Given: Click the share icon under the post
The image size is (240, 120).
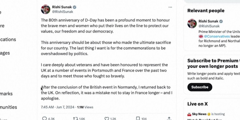Looking at the screenshot, I should (169, 118).
